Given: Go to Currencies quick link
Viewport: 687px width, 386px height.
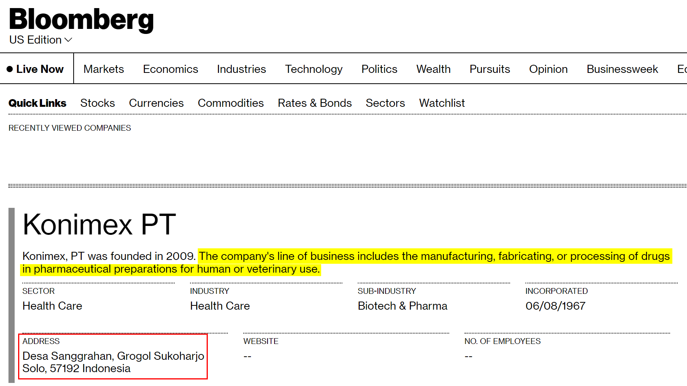Looking at the screenshot, I should pyautogui.click(x=156, y=103).
